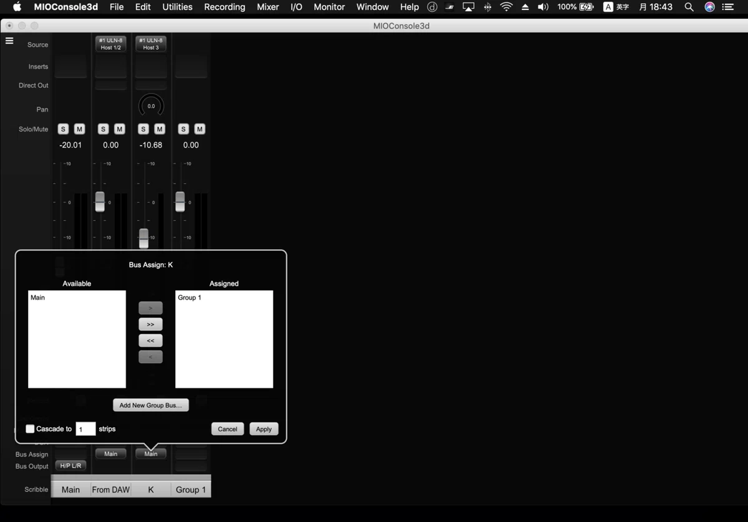748x522 pixels.
Task: Click the unassign-all << button
Action: click(150, 341)
